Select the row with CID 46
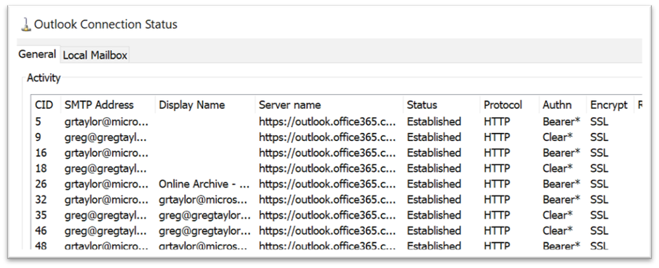Viewport: 659px width, 268px height. 336,230
